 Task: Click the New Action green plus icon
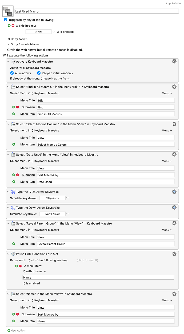click(x=9, y=331)
